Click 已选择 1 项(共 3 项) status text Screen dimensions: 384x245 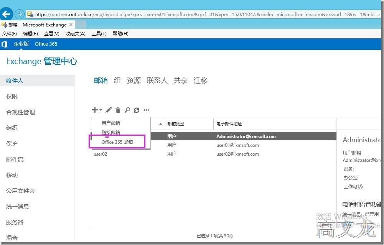click(215, 236)
